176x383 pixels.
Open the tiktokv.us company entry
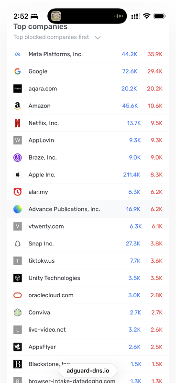click(88, 261)
